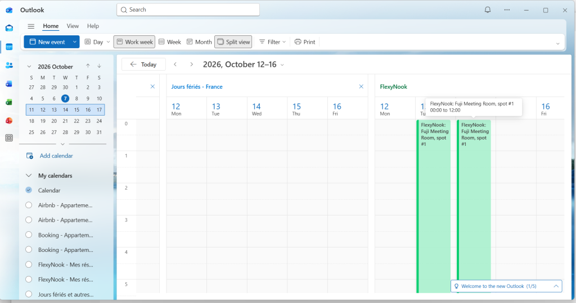Open the second FlexyNook Fuji Meeting Room event
Image resolution: width=576 pixels, height=303 pixels.
tap(474, 206)
